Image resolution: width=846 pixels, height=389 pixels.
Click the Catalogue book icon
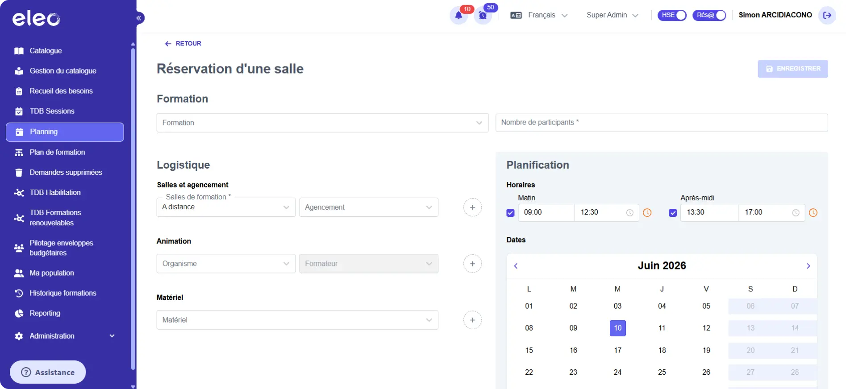coord(19,51)
